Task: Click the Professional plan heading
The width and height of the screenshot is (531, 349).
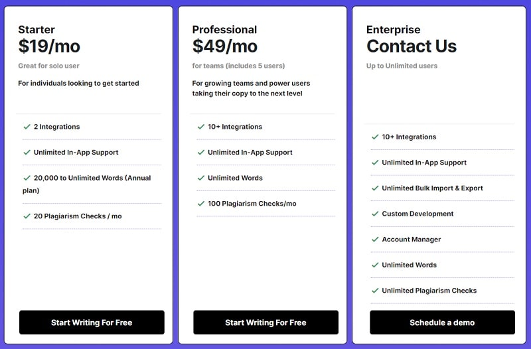Action: tap(224, 30)
